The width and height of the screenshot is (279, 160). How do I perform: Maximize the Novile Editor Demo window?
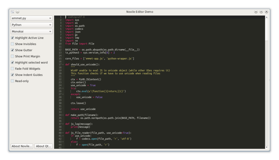(261, 12)
